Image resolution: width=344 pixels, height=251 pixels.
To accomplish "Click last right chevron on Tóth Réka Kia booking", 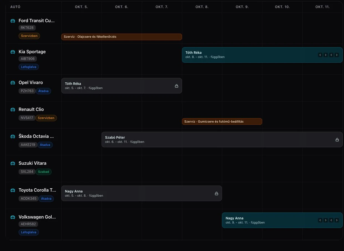I will (x=337, y=55).
